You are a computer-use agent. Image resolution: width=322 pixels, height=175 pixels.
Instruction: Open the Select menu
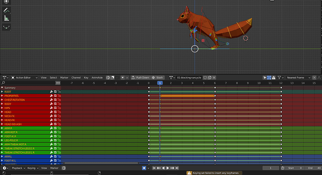click(x=53, y=78)
